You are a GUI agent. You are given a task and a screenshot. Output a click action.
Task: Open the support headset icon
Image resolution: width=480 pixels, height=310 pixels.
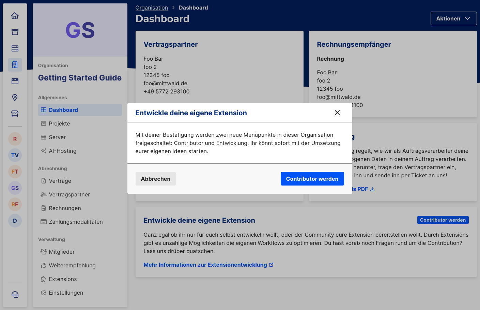click(x=15, y=295)
